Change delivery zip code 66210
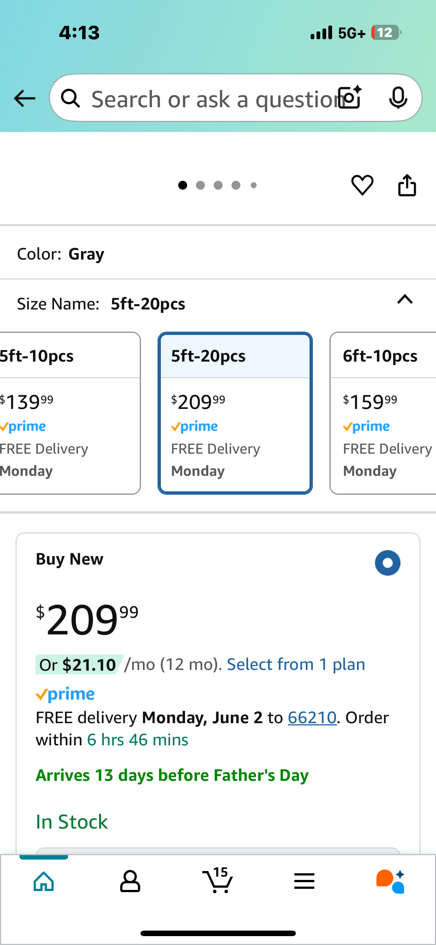Image resolution: width=436 pixels, height=945 pixels. tap(312, 718)
